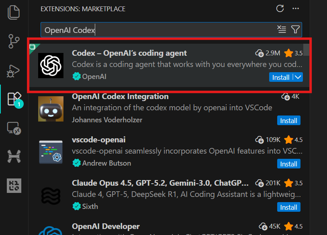Click the 3.5 star rating on Codex
Screen dimensions: 327x235
(292, 53)
